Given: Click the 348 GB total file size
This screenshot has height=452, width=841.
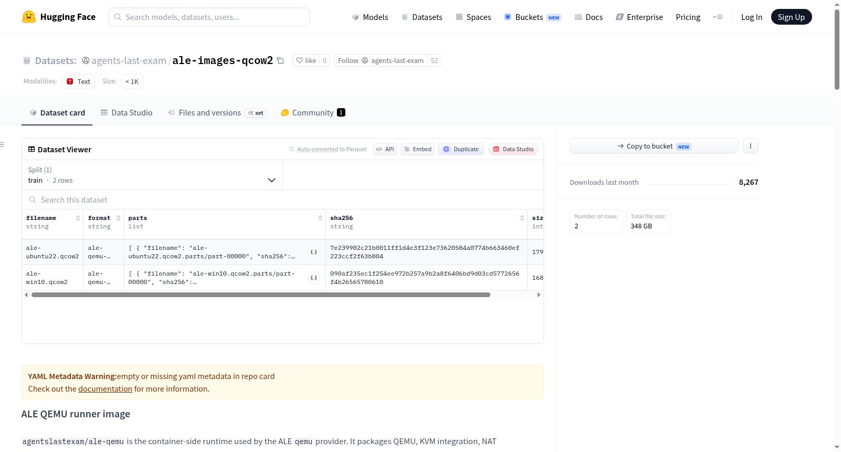Looking at the screenshot, I should coord(641,226).
